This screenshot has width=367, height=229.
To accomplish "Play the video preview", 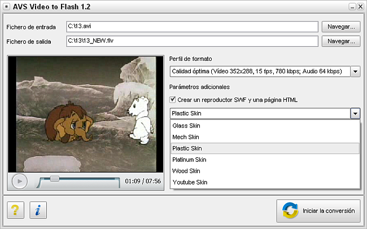I will tap(20, 181).
